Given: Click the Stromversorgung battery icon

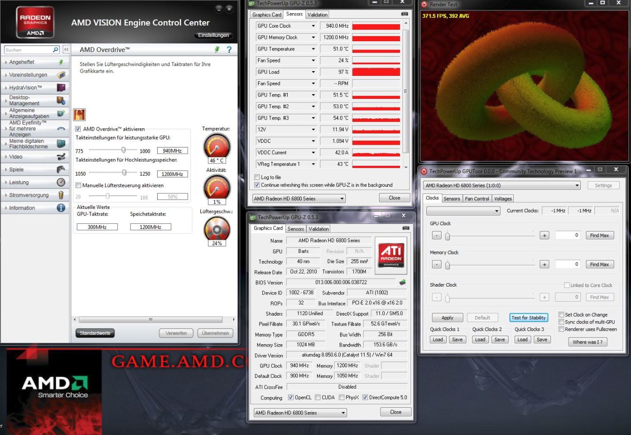Looking at the screenshot, I should 61,195.
